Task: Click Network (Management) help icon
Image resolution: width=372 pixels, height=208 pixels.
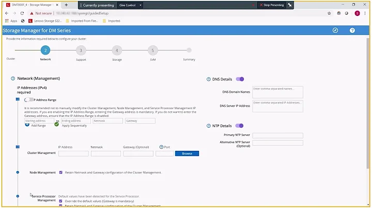Action: tap(13, 78)
